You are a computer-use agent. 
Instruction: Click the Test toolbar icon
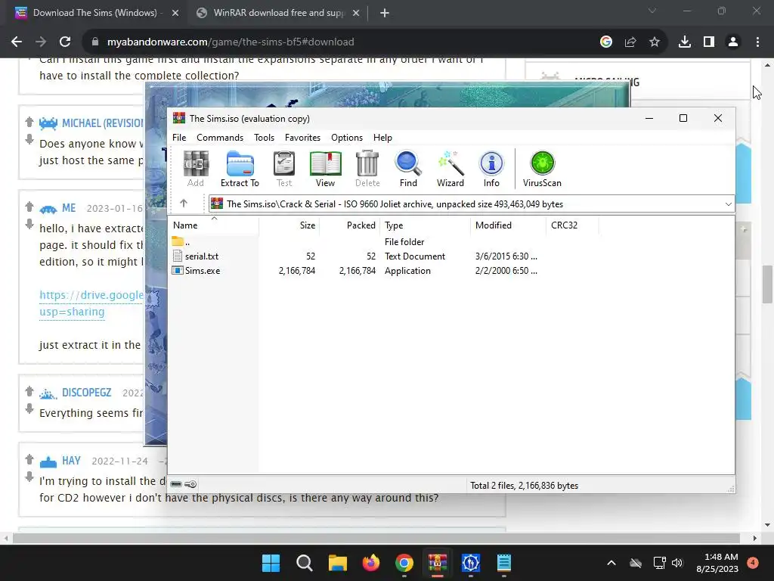[284, 169]
